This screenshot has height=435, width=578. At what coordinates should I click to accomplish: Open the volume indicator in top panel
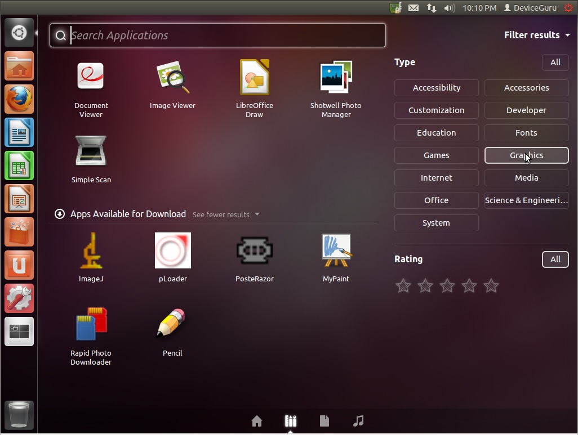pyautogui.click(x=450, y=8)
